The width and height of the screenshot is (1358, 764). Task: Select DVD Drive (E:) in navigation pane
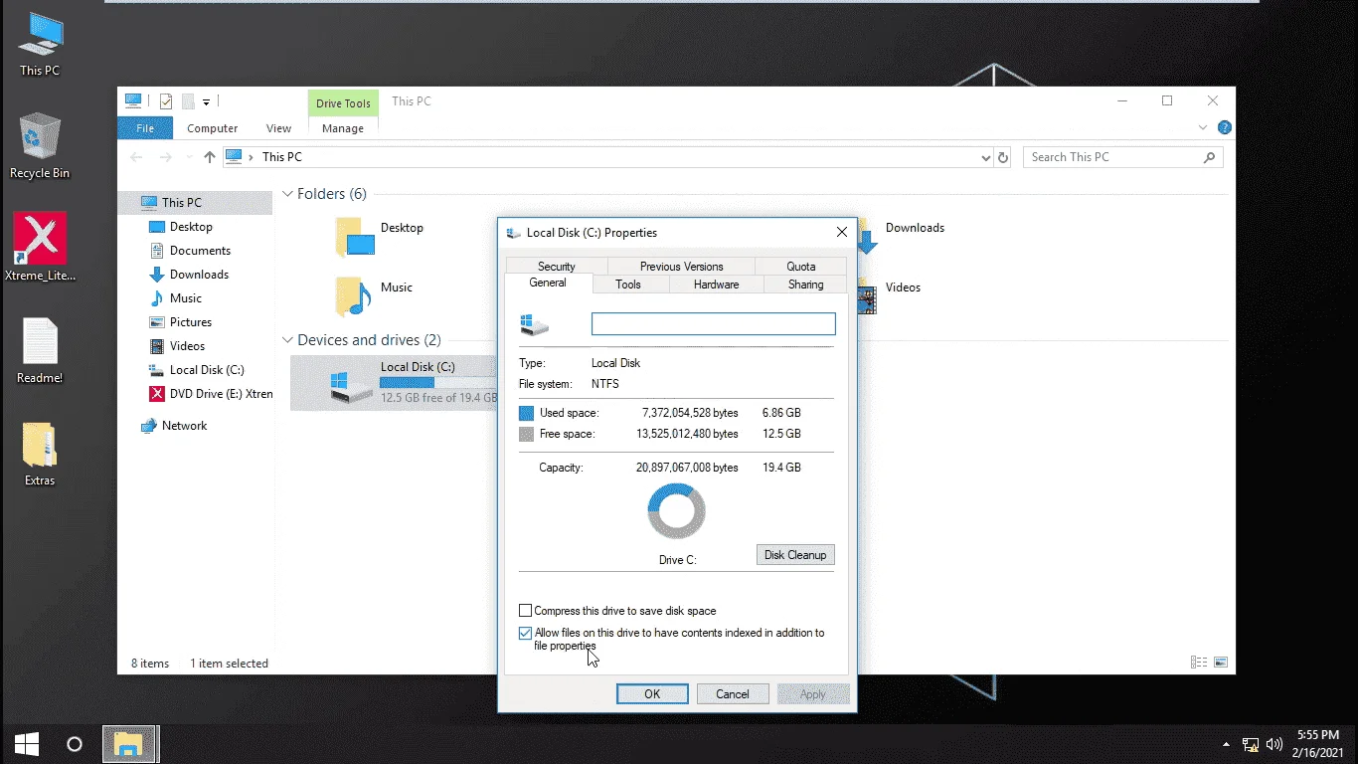click(x=209, y=394)
